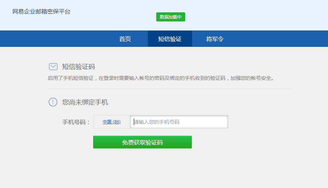Click the envelope icon beside 短信验证码
Viewport: 328px width, 188px height.
[x=53, y=67]
